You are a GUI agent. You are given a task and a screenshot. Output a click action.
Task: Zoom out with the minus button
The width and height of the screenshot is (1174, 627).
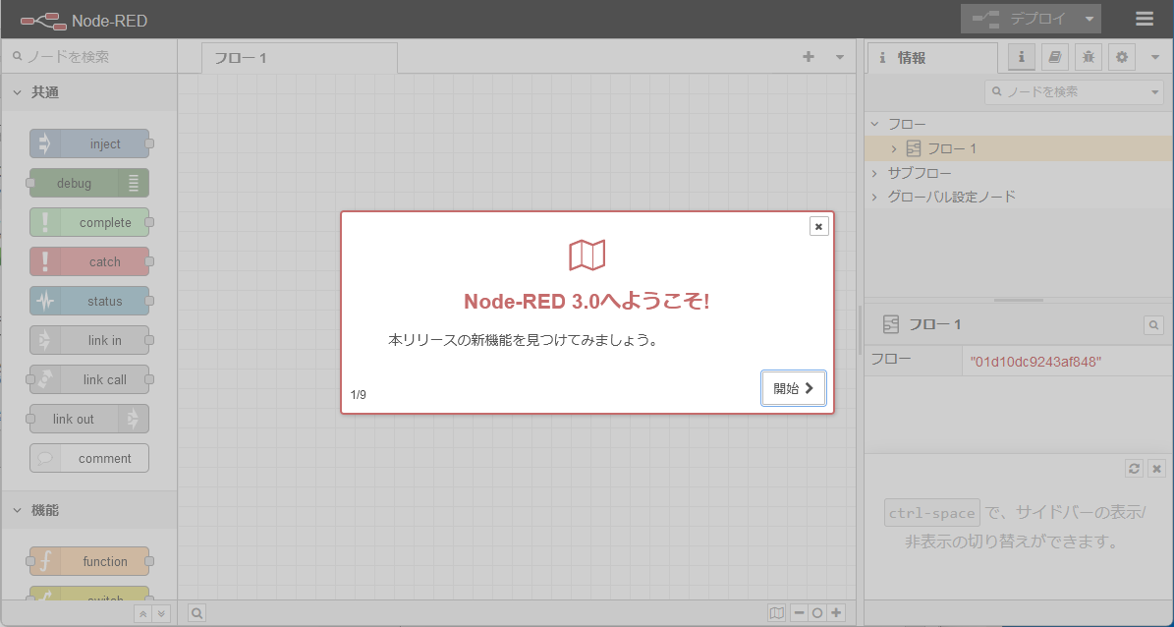pyautogui.click(x=799, y=613)
